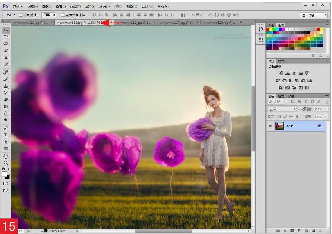Choose the Eyedropper tool
332x234 pixels.
point(6,65)
